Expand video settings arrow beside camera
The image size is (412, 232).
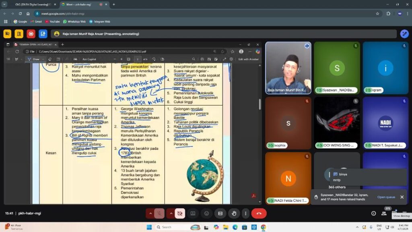click(x=171, y=213)
